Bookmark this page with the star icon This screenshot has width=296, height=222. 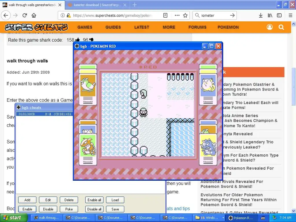point(185,15)
